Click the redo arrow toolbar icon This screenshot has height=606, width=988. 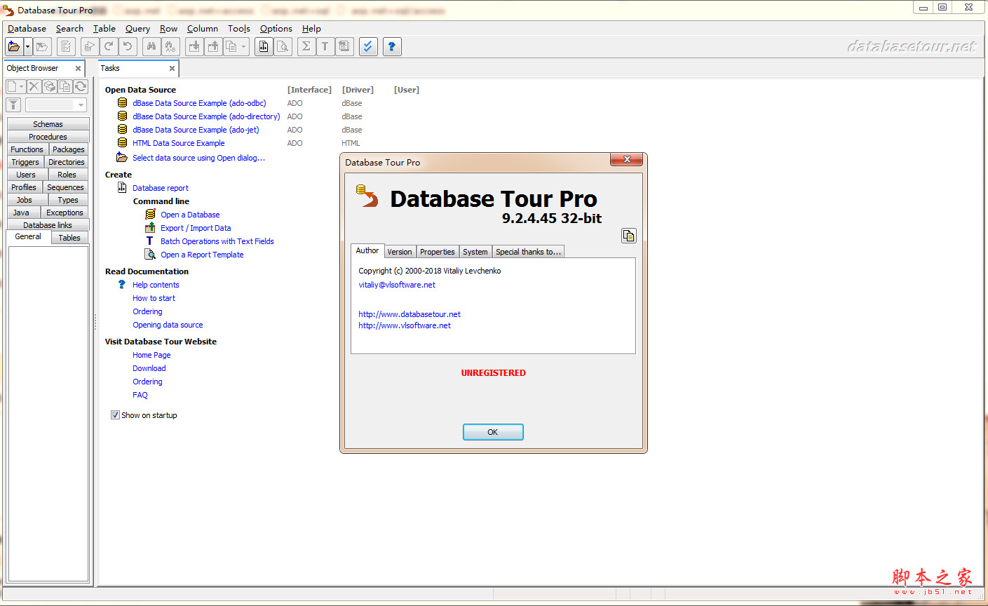click(x=109, y=47)
